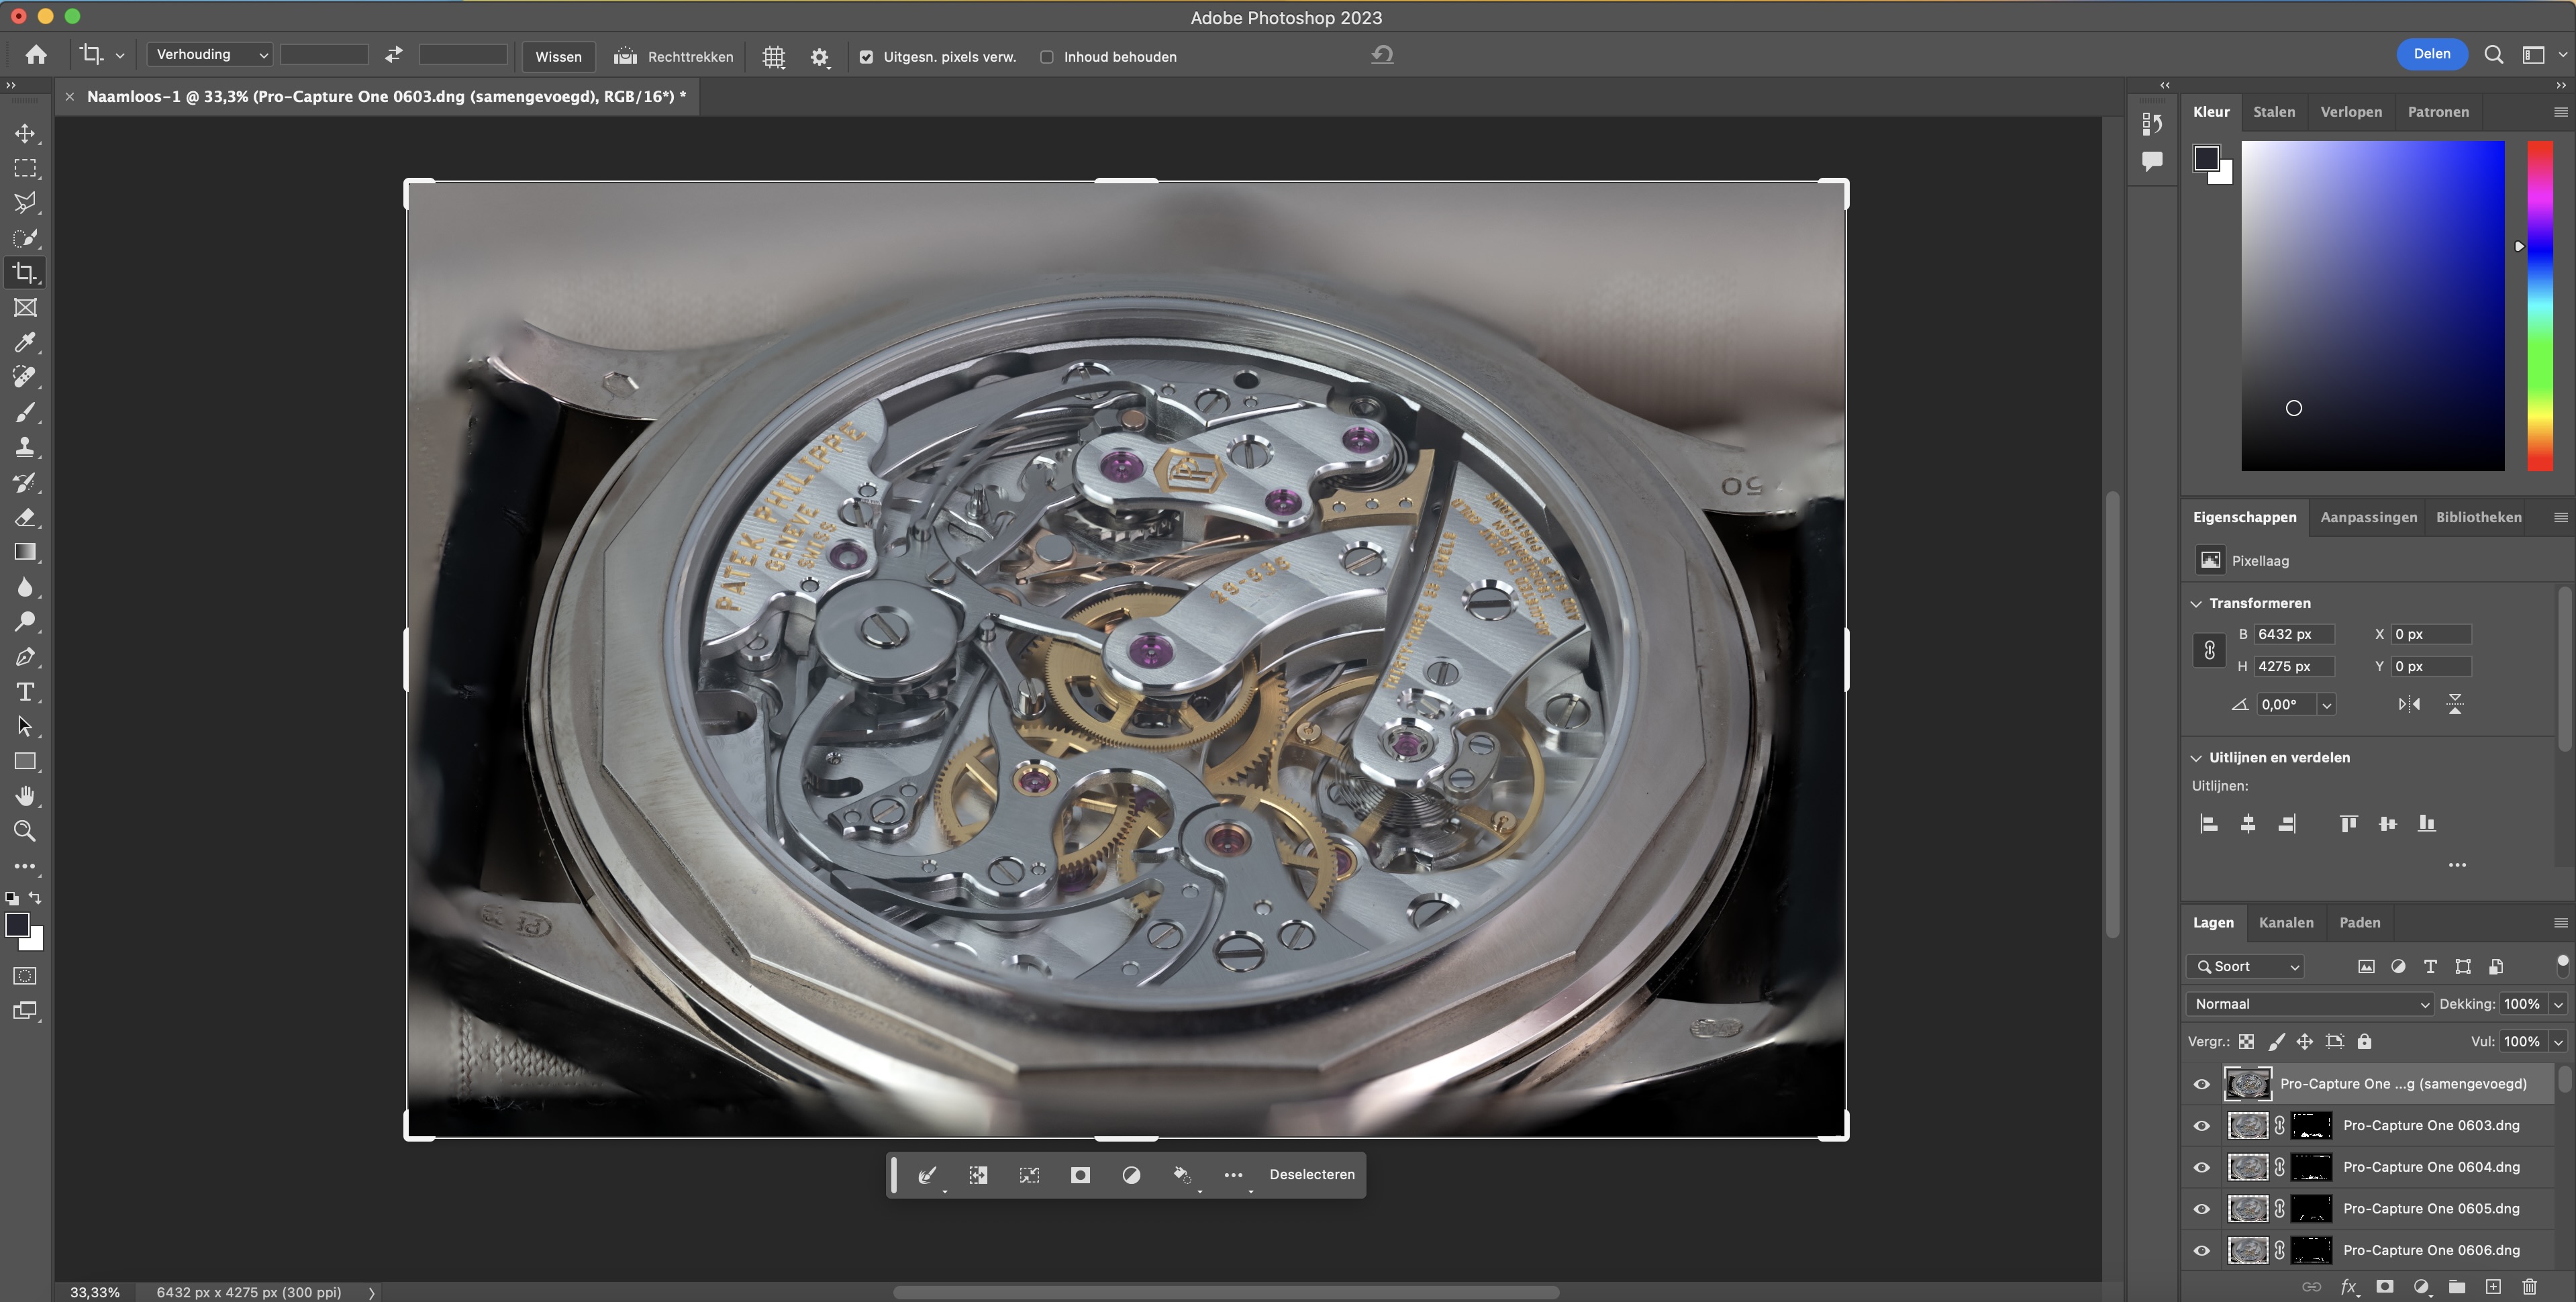Viewport: 2576px width, 1302px height.
Task: Hide Pro-Capture One 0603.dng layer
Action: (2202, 1126)
